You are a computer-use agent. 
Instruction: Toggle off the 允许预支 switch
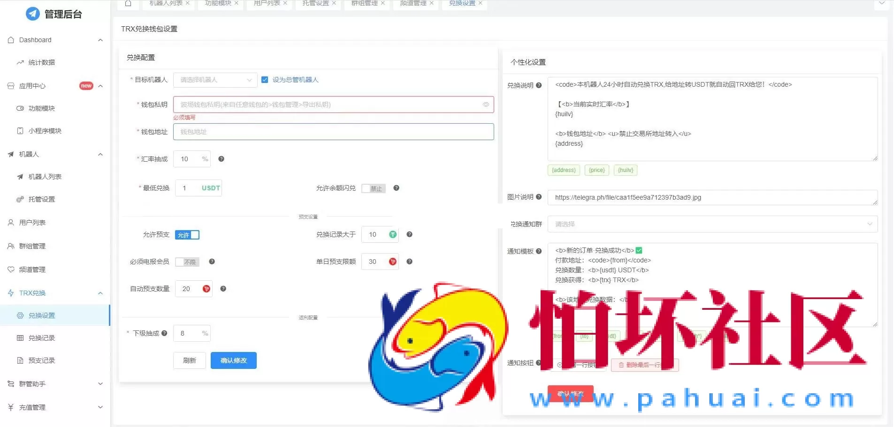(187, 235)
